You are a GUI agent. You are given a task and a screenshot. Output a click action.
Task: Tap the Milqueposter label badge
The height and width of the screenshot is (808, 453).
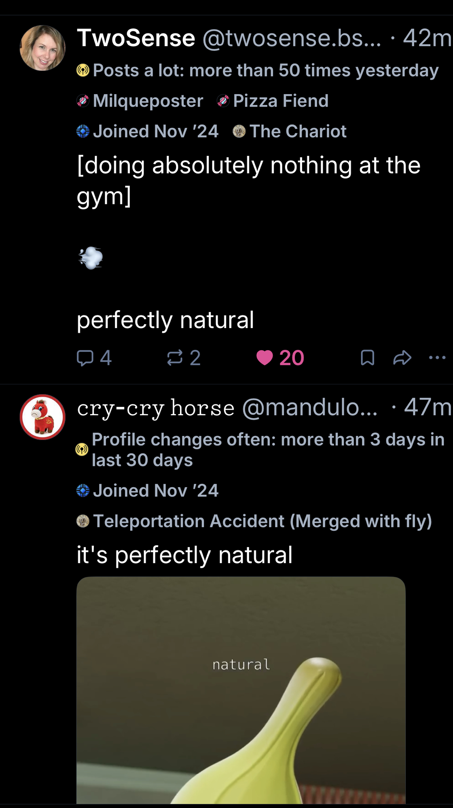point(140,101)
